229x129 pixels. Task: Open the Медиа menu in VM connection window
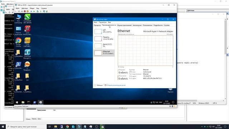pyautogui.click(x=32, y=8)
